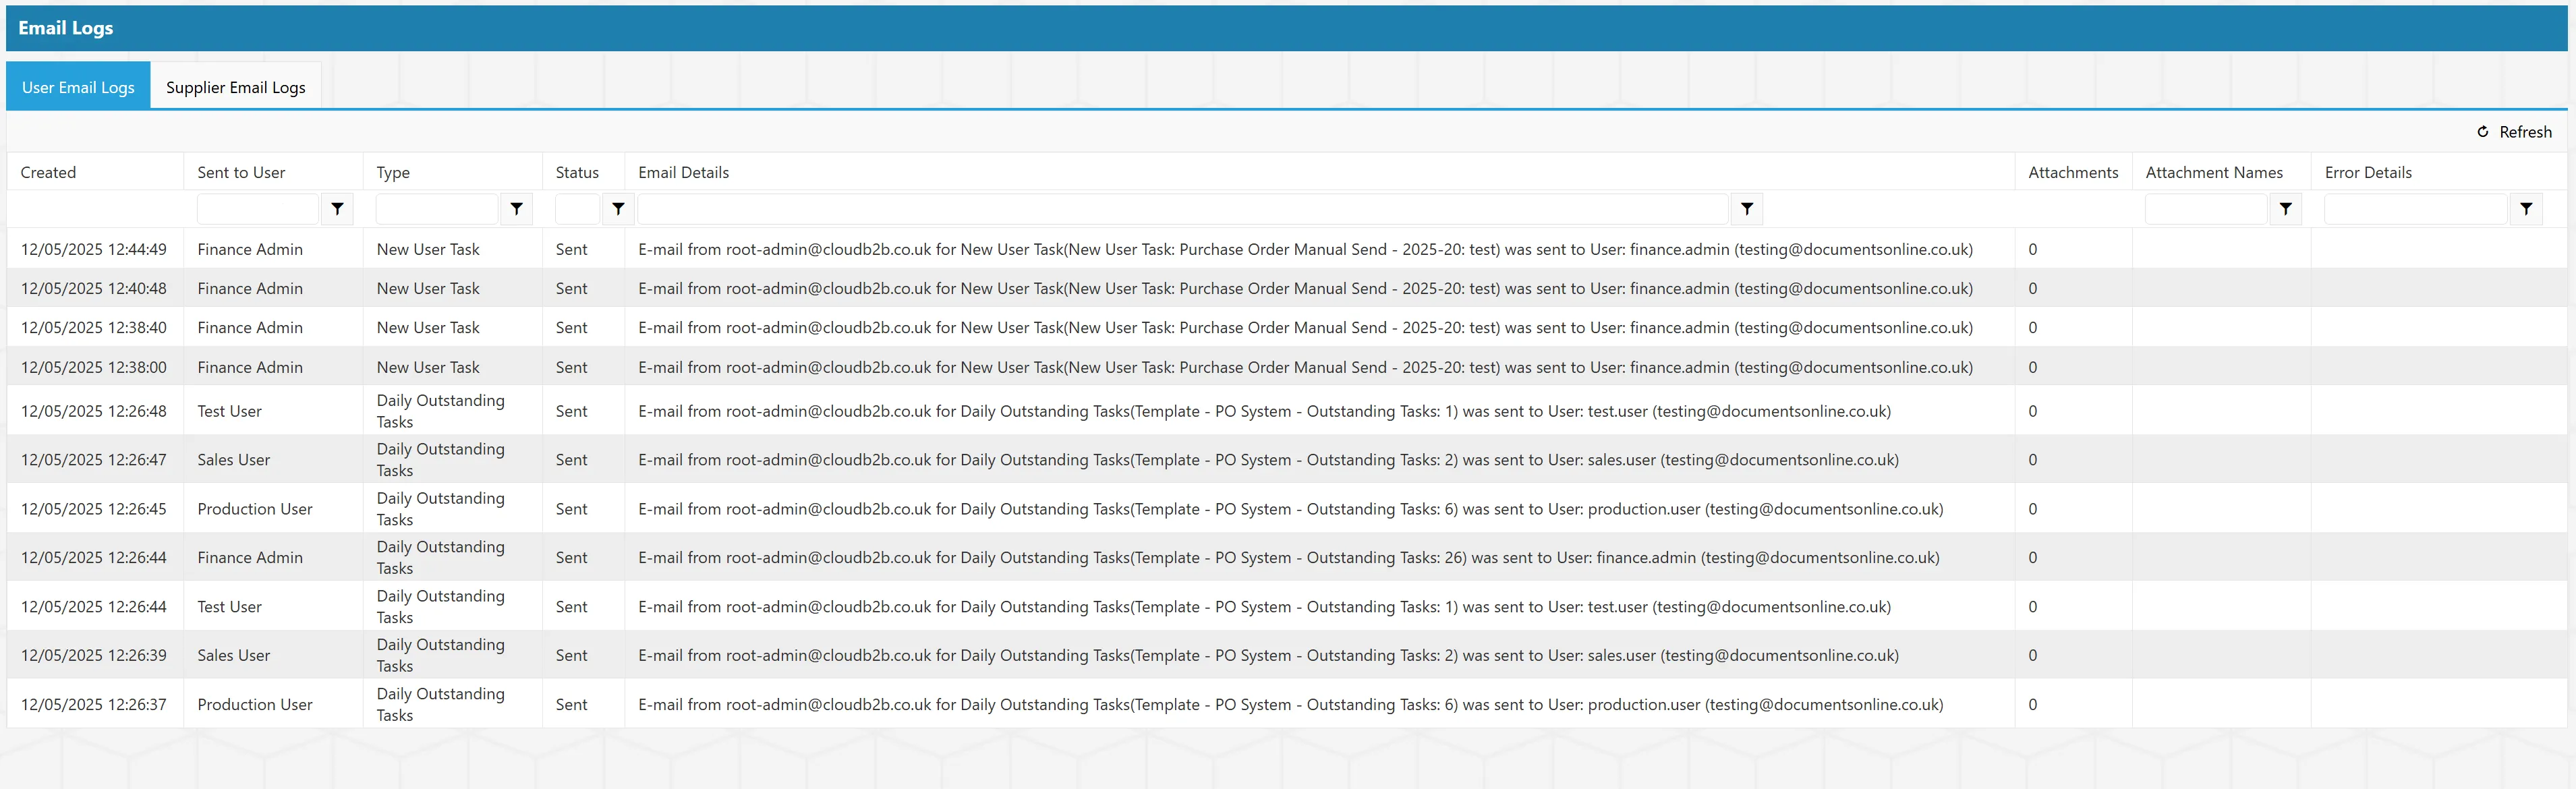Click into the Status filter box

577,209
